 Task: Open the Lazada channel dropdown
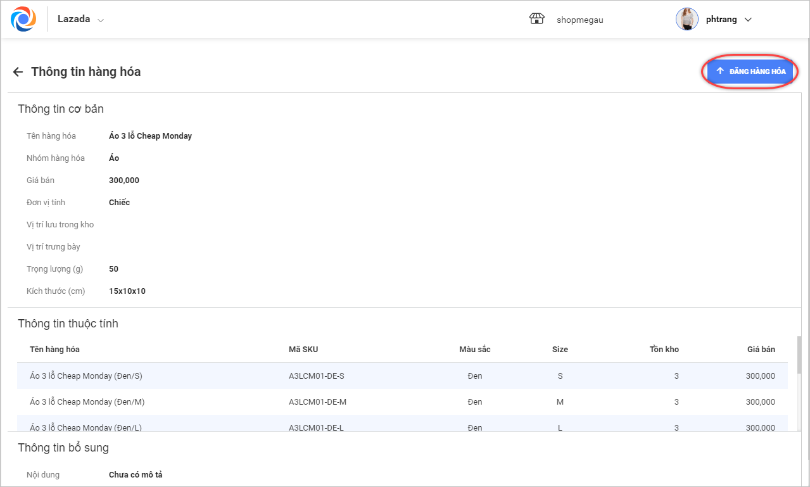[80, 20]
